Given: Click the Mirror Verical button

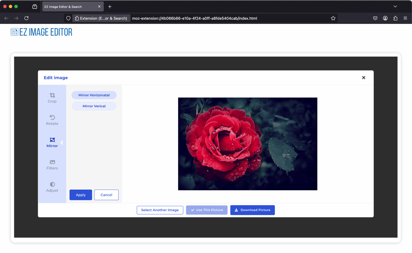Looking at the screenshot, I should [94, 106].
